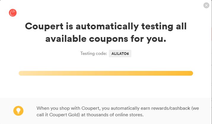Click the word 'Coupert' in the headline
This screenshot has height=124, width=212.
pyautogui.click(x=44, y=26)
